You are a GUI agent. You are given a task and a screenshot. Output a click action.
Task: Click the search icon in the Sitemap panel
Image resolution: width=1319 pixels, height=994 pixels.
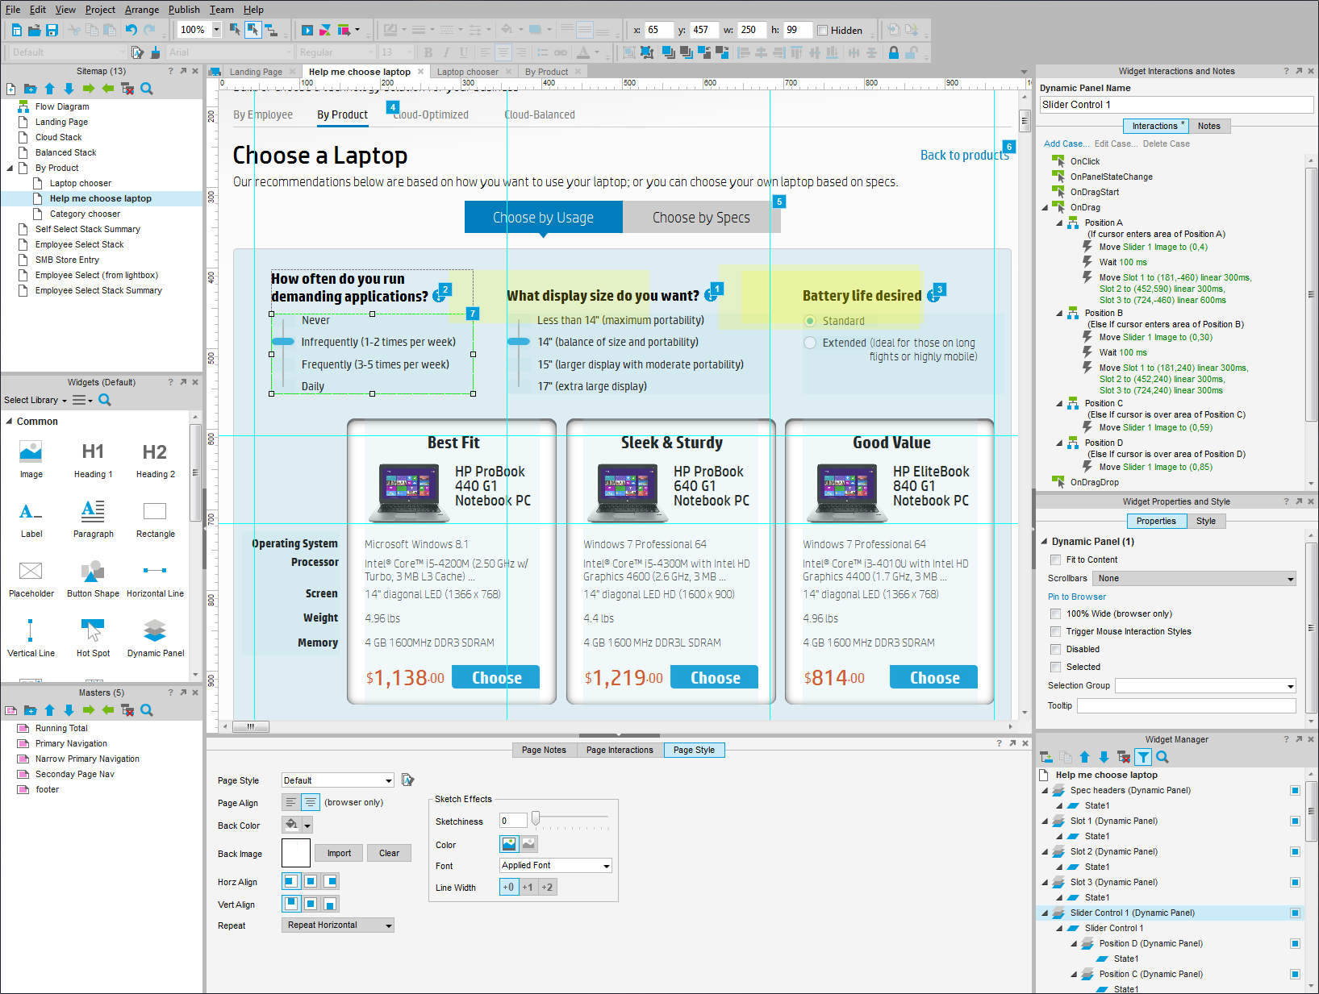tap(146, 89)
